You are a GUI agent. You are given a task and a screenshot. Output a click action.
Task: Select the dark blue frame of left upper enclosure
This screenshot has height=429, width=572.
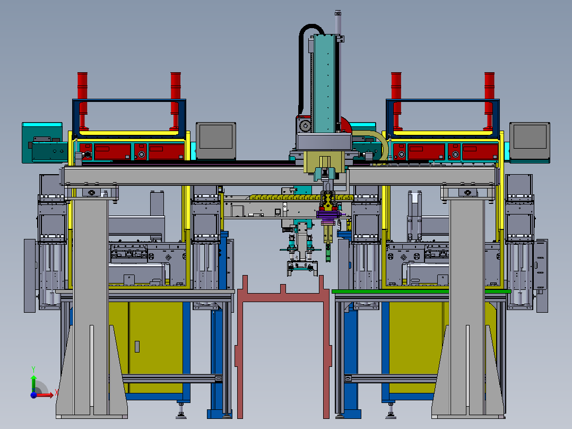point(129,118)
